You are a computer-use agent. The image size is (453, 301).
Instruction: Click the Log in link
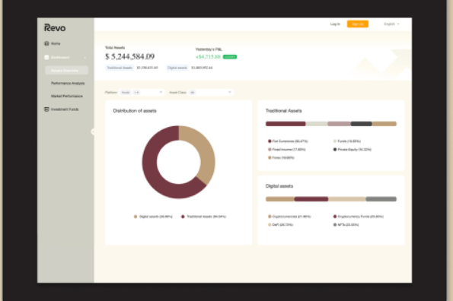point(335,24)
